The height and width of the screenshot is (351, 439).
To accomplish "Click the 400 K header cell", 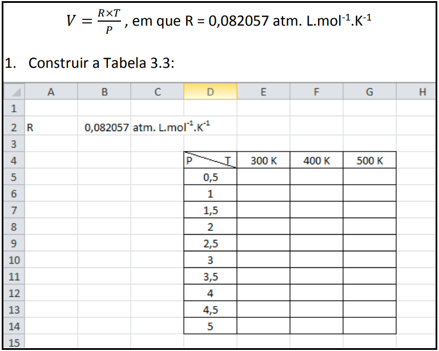I will click(x=316, y=161).
